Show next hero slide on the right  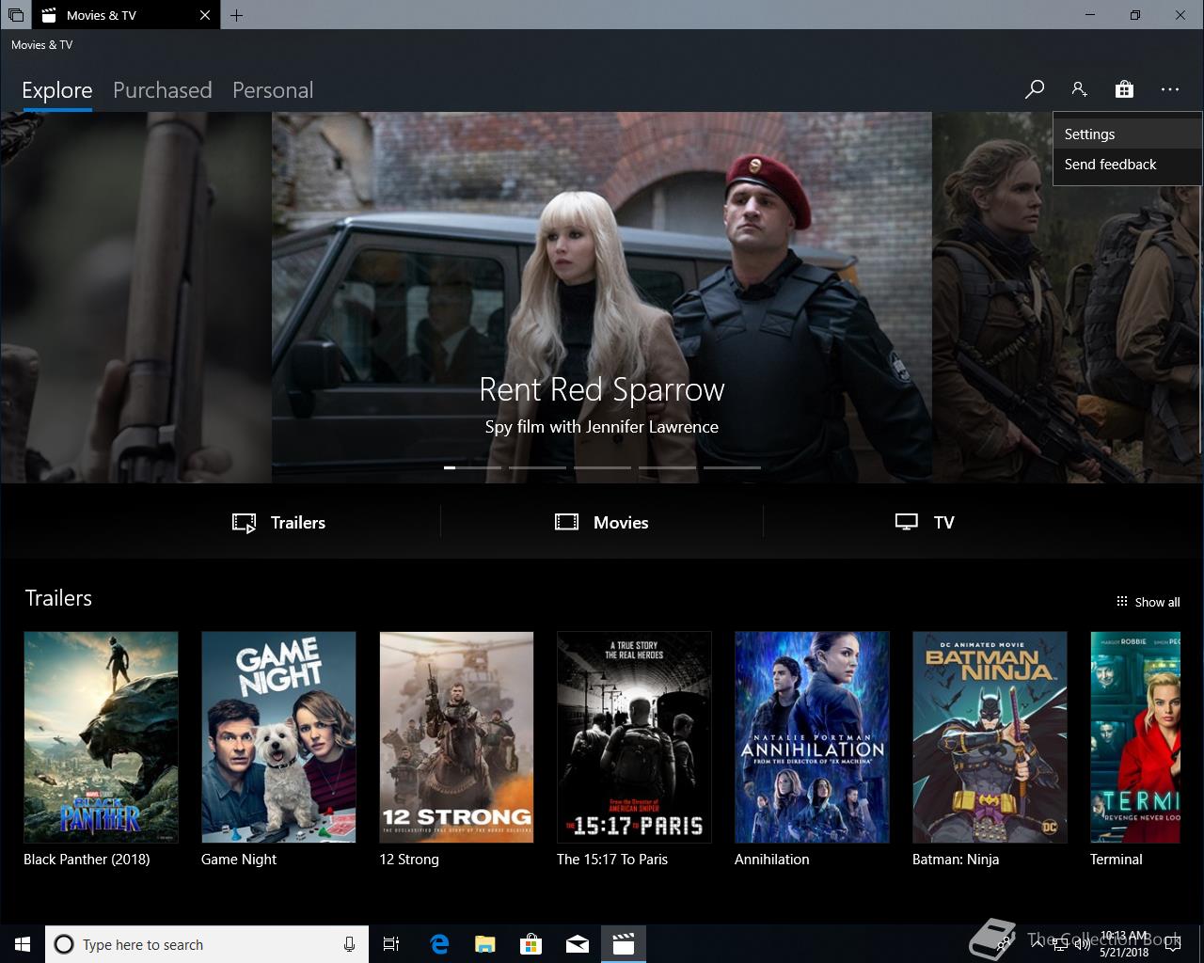tap(1068, 297)
